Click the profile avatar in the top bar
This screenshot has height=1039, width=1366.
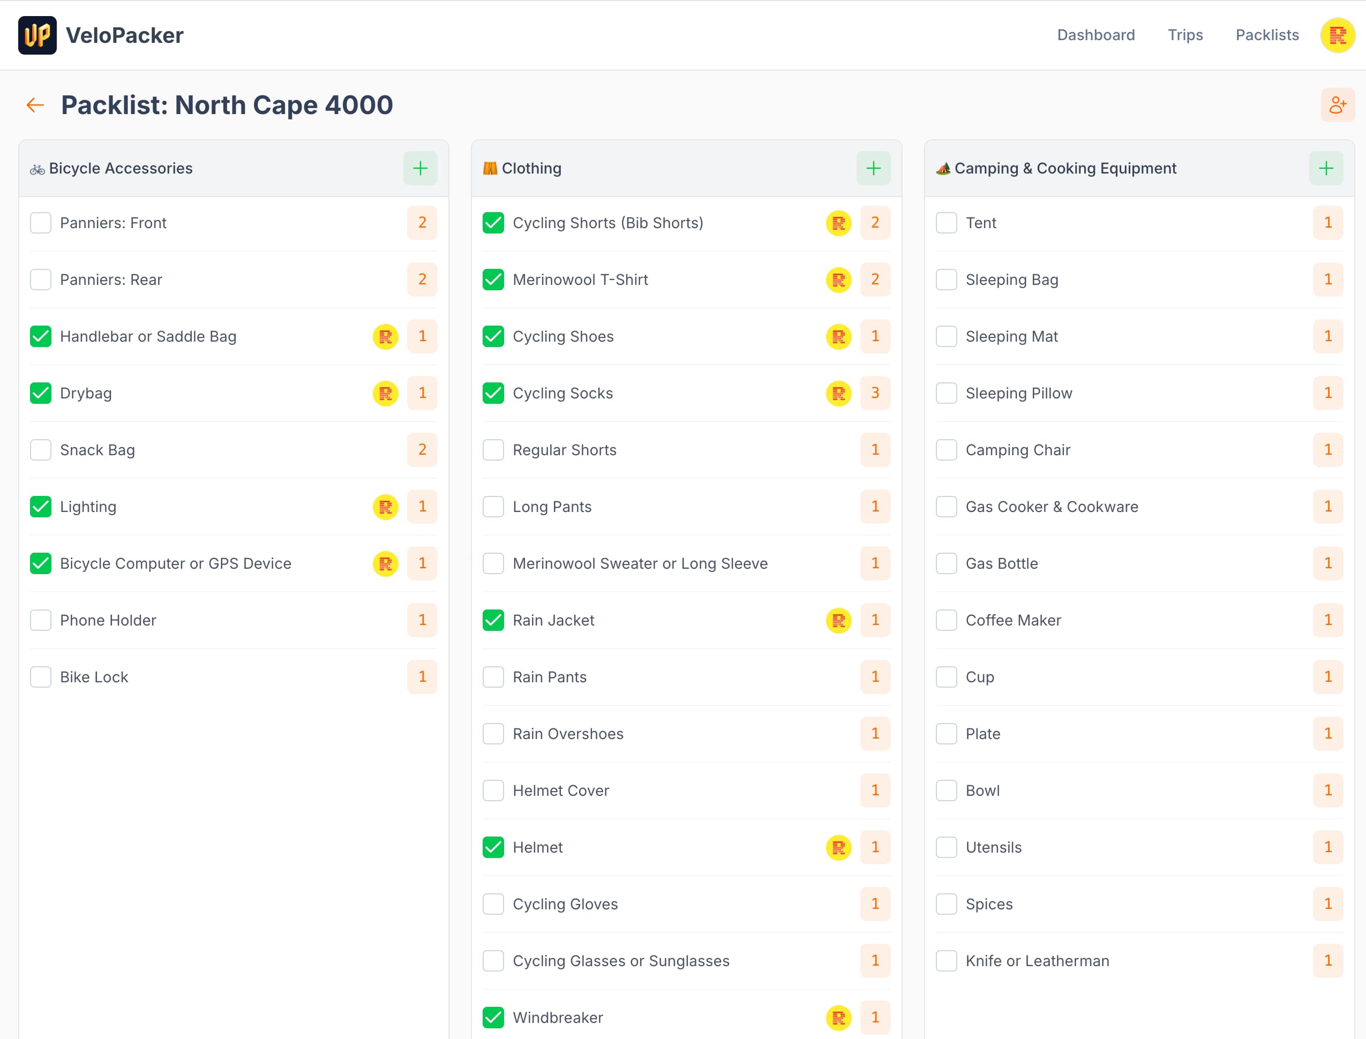coord(1338,35)
